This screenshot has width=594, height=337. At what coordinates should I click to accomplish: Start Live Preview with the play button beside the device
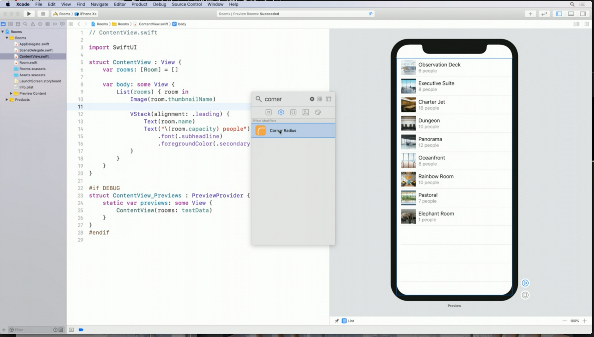(x=525, y=283)
